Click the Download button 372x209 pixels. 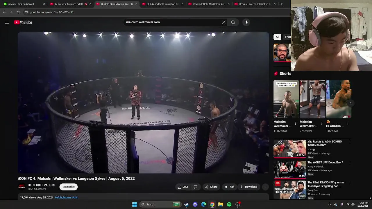click(x=248, y=187)
